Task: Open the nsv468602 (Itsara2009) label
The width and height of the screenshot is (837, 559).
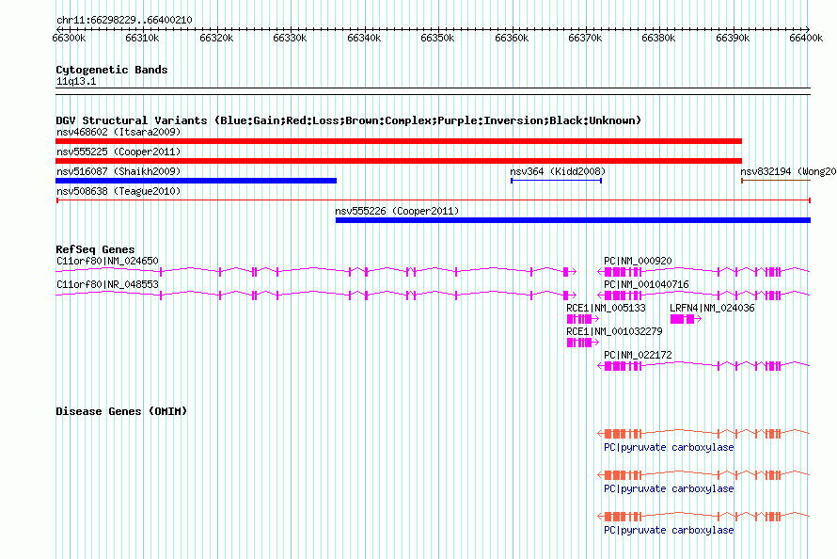Action: click(118, 132)
